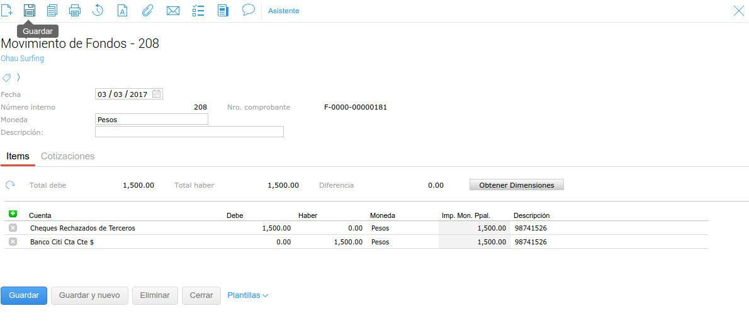Expand the Plantillas dropdown
This screenshot has width=749, height=325.
247,295
